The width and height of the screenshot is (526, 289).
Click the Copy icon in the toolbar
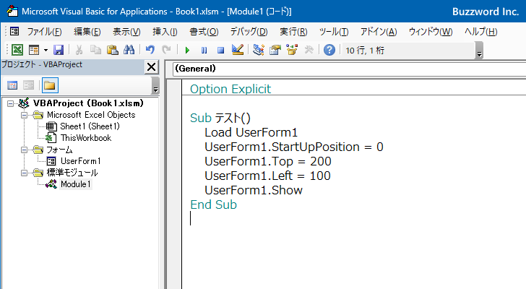pos(95,50)
